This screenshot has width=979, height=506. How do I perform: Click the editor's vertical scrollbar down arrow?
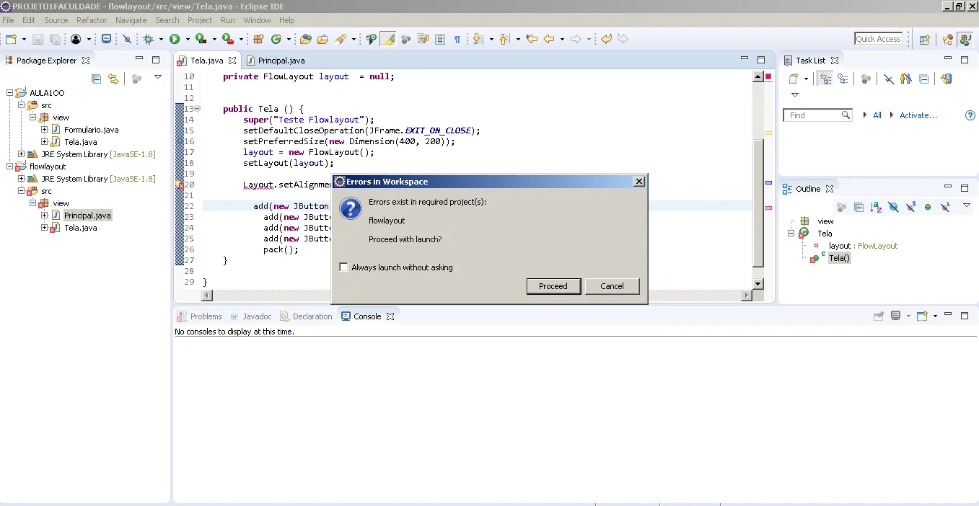(758, 284)
